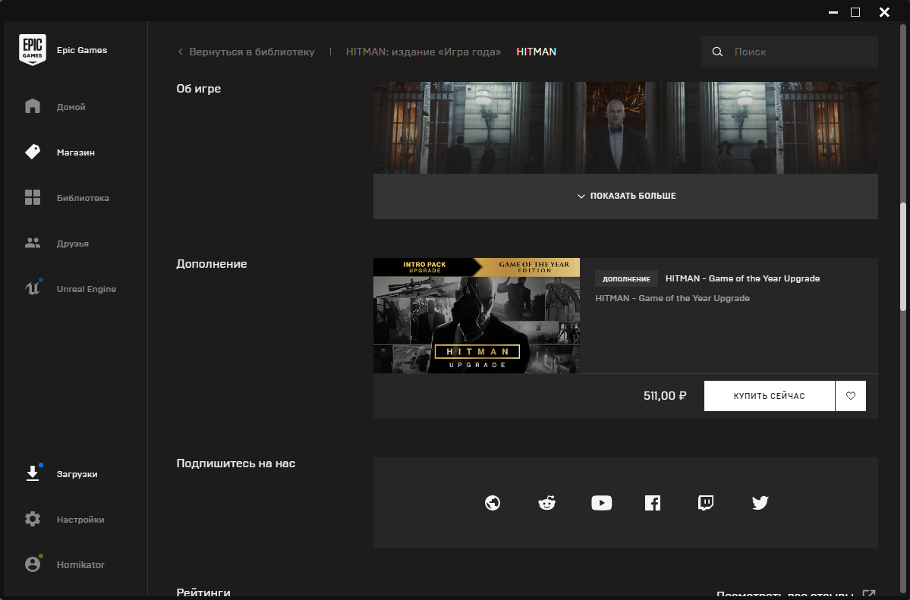Click the search magnifier icon
The width and height of the screenshot is (910, 600).
point(717,52)
